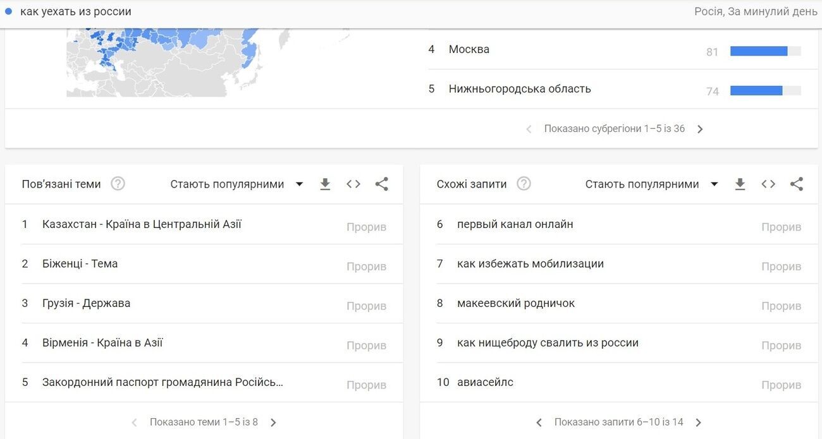Open Казахстан related topic
The height and width of the screenshot is (439, 822).
point(142,224)
